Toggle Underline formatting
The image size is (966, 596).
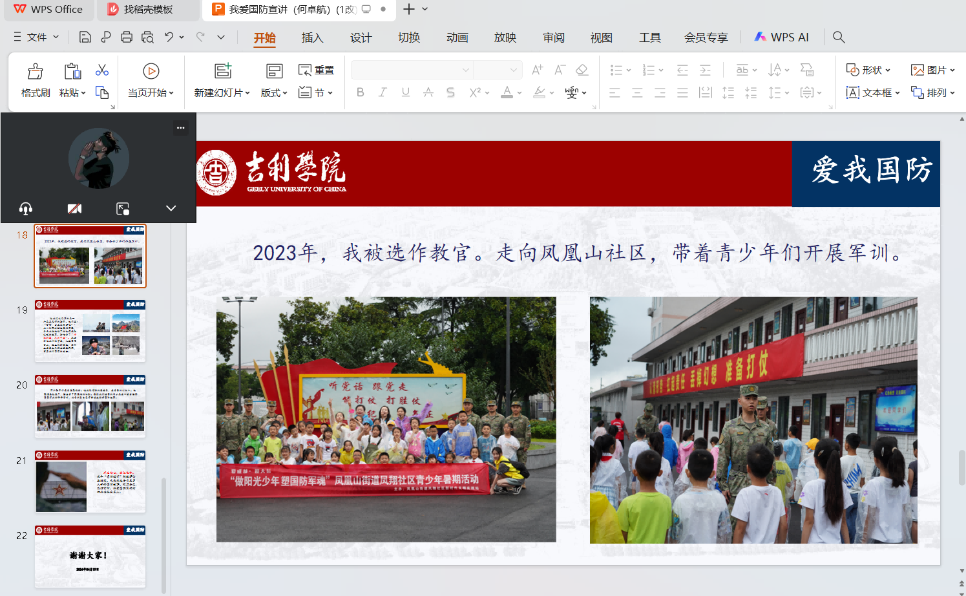coord(406,92)
